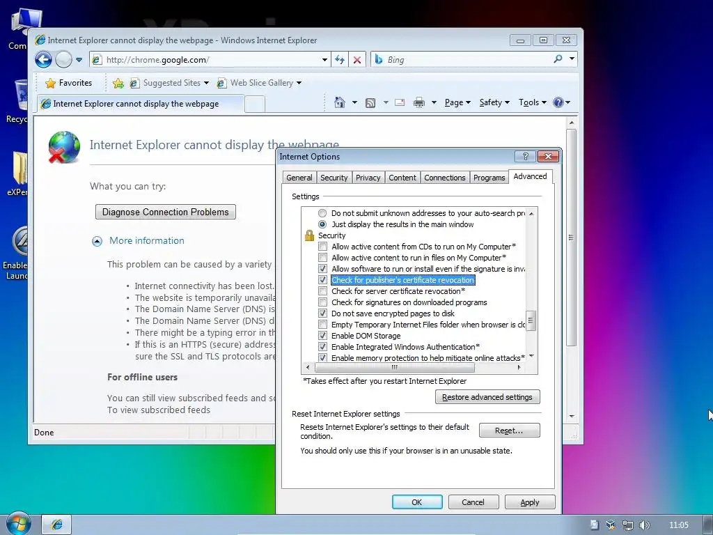This screenshot has width=713, height=535.
Task: Click the Internet Options help question button
Action: [x=525, y=157]
